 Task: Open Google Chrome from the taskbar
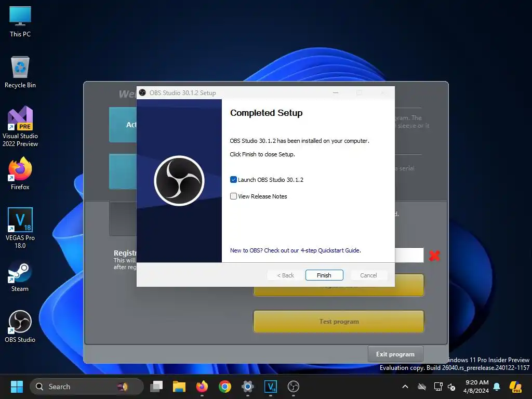(x=225, y=387)
